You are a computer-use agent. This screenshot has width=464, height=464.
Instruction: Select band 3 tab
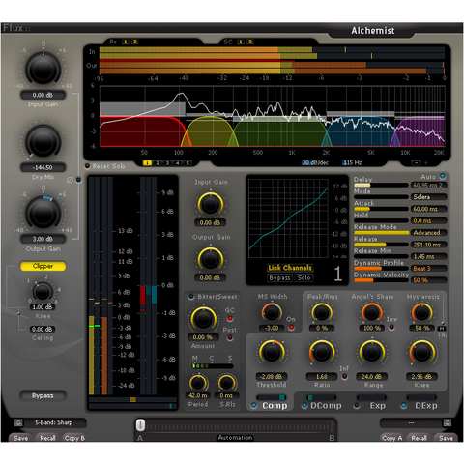[167, 163]
